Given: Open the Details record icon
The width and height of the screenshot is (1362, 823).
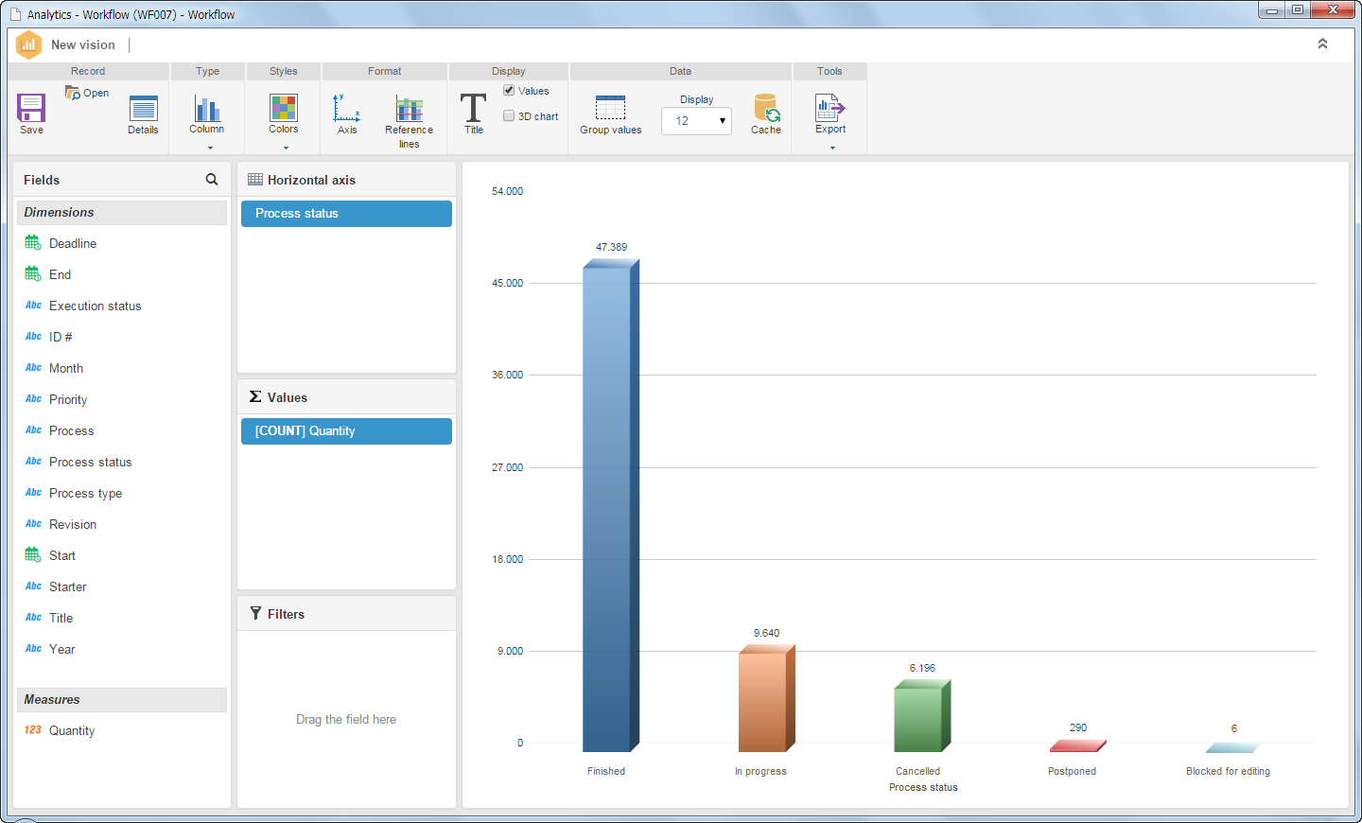Looking at the screenshot, I should pyautogui.click(x=143, y=108).
